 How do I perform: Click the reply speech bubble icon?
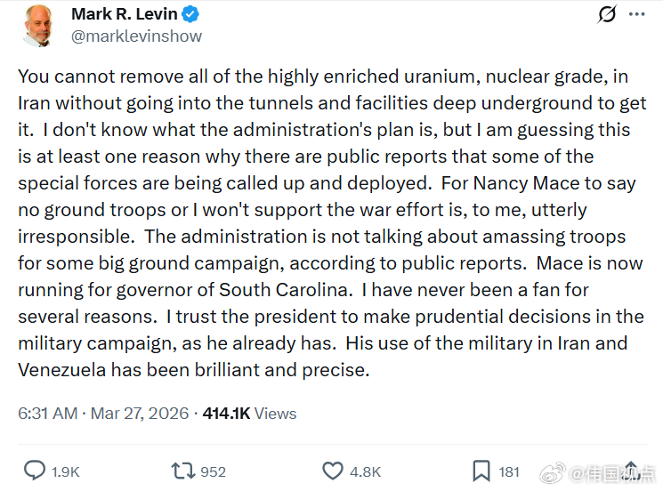tap(35, 471)
